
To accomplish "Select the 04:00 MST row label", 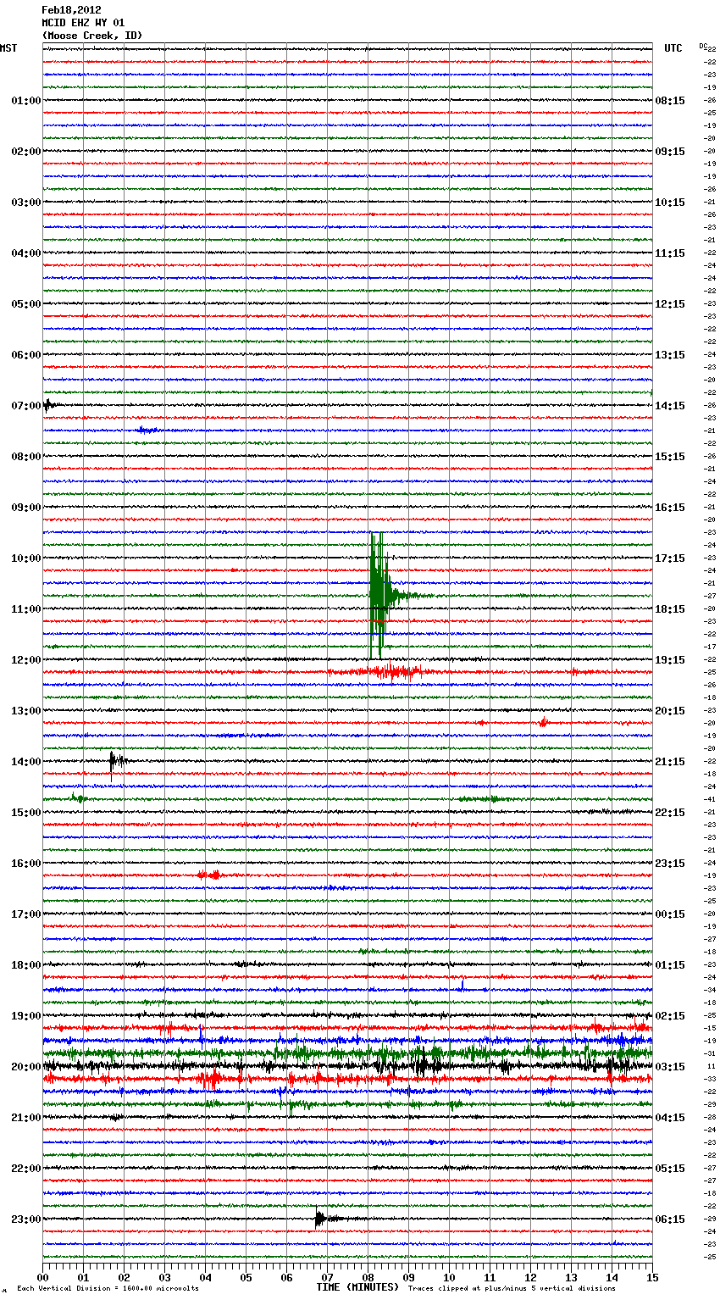I will [x=25, y=253].
